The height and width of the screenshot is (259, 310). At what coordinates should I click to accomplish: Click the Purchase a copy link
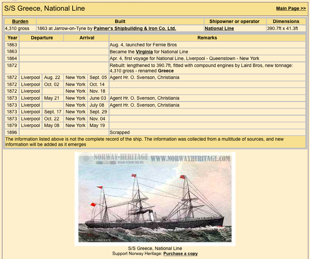click(180, 254)
